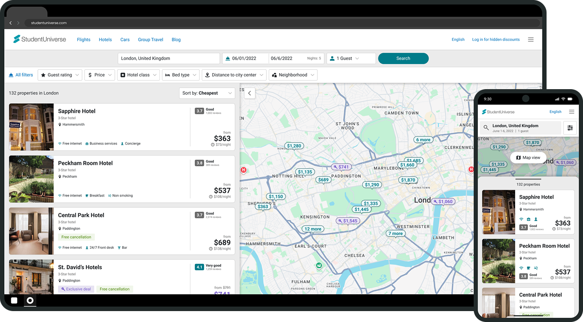Open the hamburger menu in desktop header
This screenshot has height=322, width=583.
tap(531, 40)
